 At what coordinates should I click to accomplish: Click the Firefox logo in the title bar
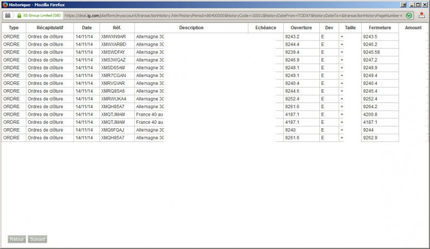coord(5,5)
